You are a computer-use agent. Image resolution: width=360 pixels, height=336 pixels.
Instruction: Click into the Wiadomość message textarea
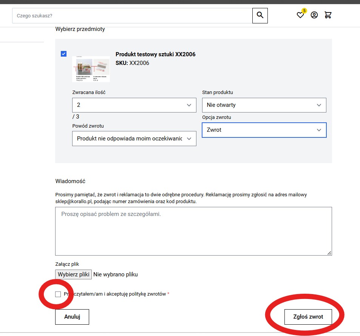point(193,231)
